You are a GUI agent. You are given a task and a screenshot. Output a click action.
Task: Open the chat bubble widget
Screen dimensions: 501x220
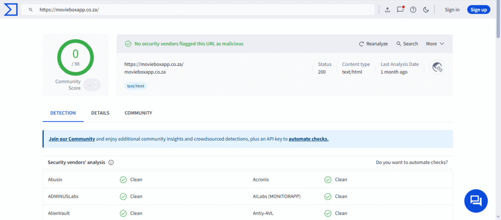point(476,201)
